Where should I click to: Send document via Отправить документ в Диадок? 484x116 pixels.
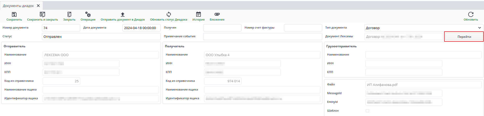click(x=123, y=15)
